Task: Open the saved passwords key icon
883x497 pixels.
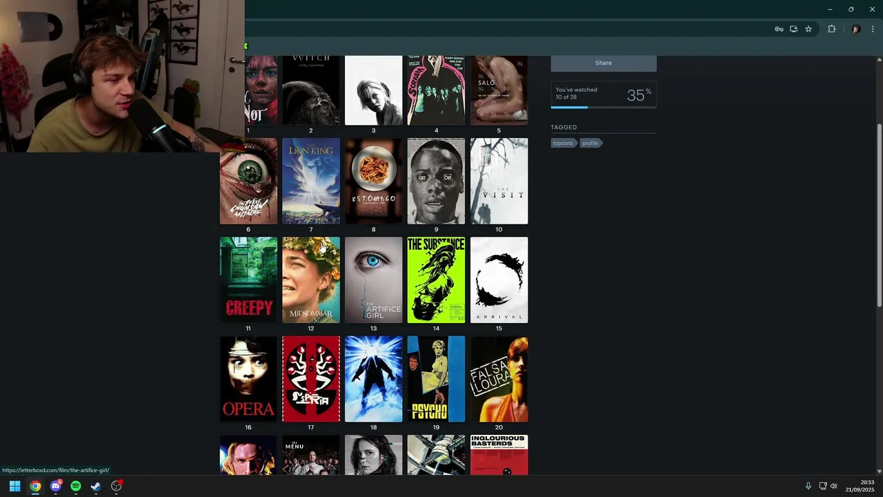Action: click(x=779, y=29)
